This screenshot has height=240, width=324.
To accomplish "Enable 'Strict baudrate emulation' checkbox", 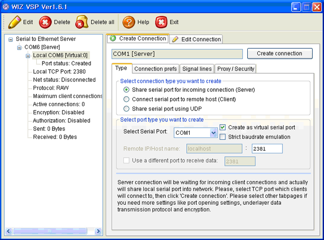I will click(x=223, y=137).
